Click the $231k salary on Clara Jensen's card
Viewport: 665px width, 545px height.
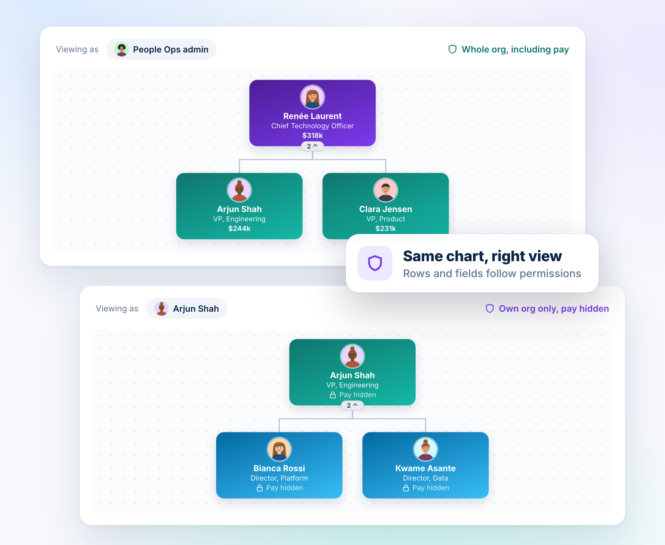click(386, 229)
